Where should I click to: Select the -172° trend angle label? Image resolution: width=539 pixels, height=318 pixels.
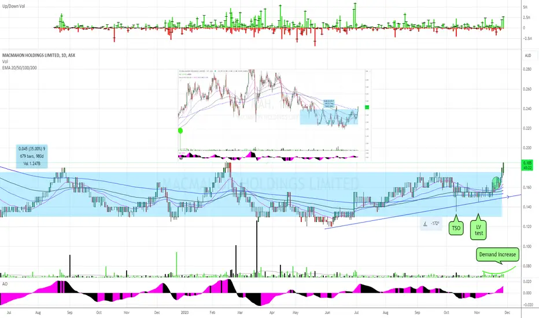point(431,223)
